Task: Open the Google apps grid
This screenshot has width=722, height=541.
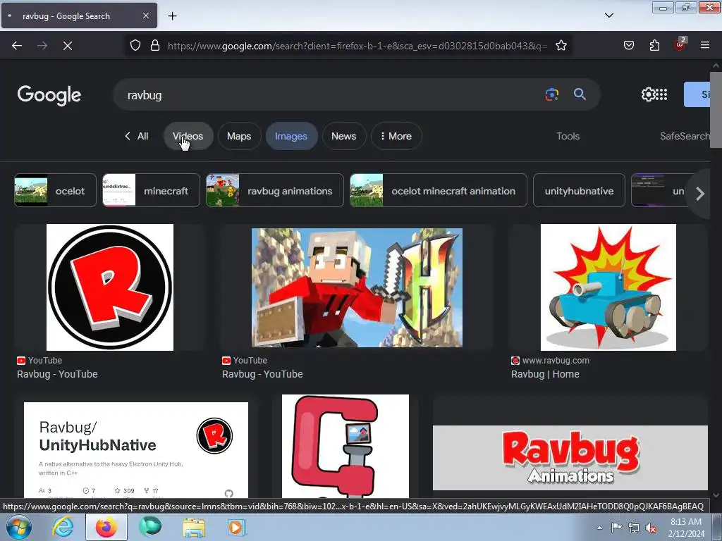Action: tap(661, 95)
